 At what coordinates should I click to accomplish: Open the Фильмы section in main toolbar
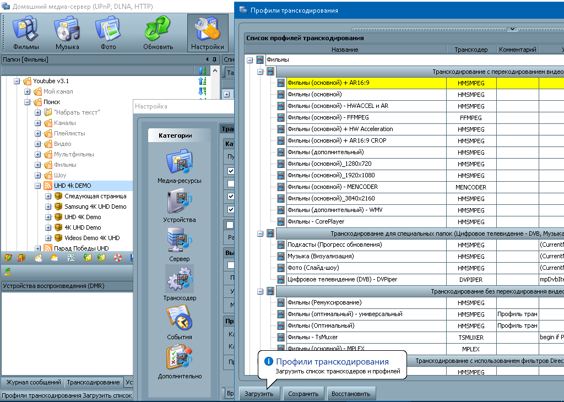click(26, 33)
